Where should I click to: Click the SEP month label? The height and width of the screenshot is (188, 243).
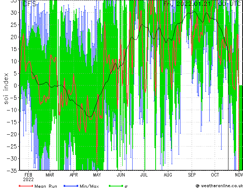tap(192, 175)
